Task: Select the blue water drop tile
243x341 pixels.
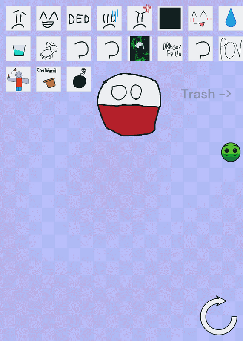Action: 231,18
